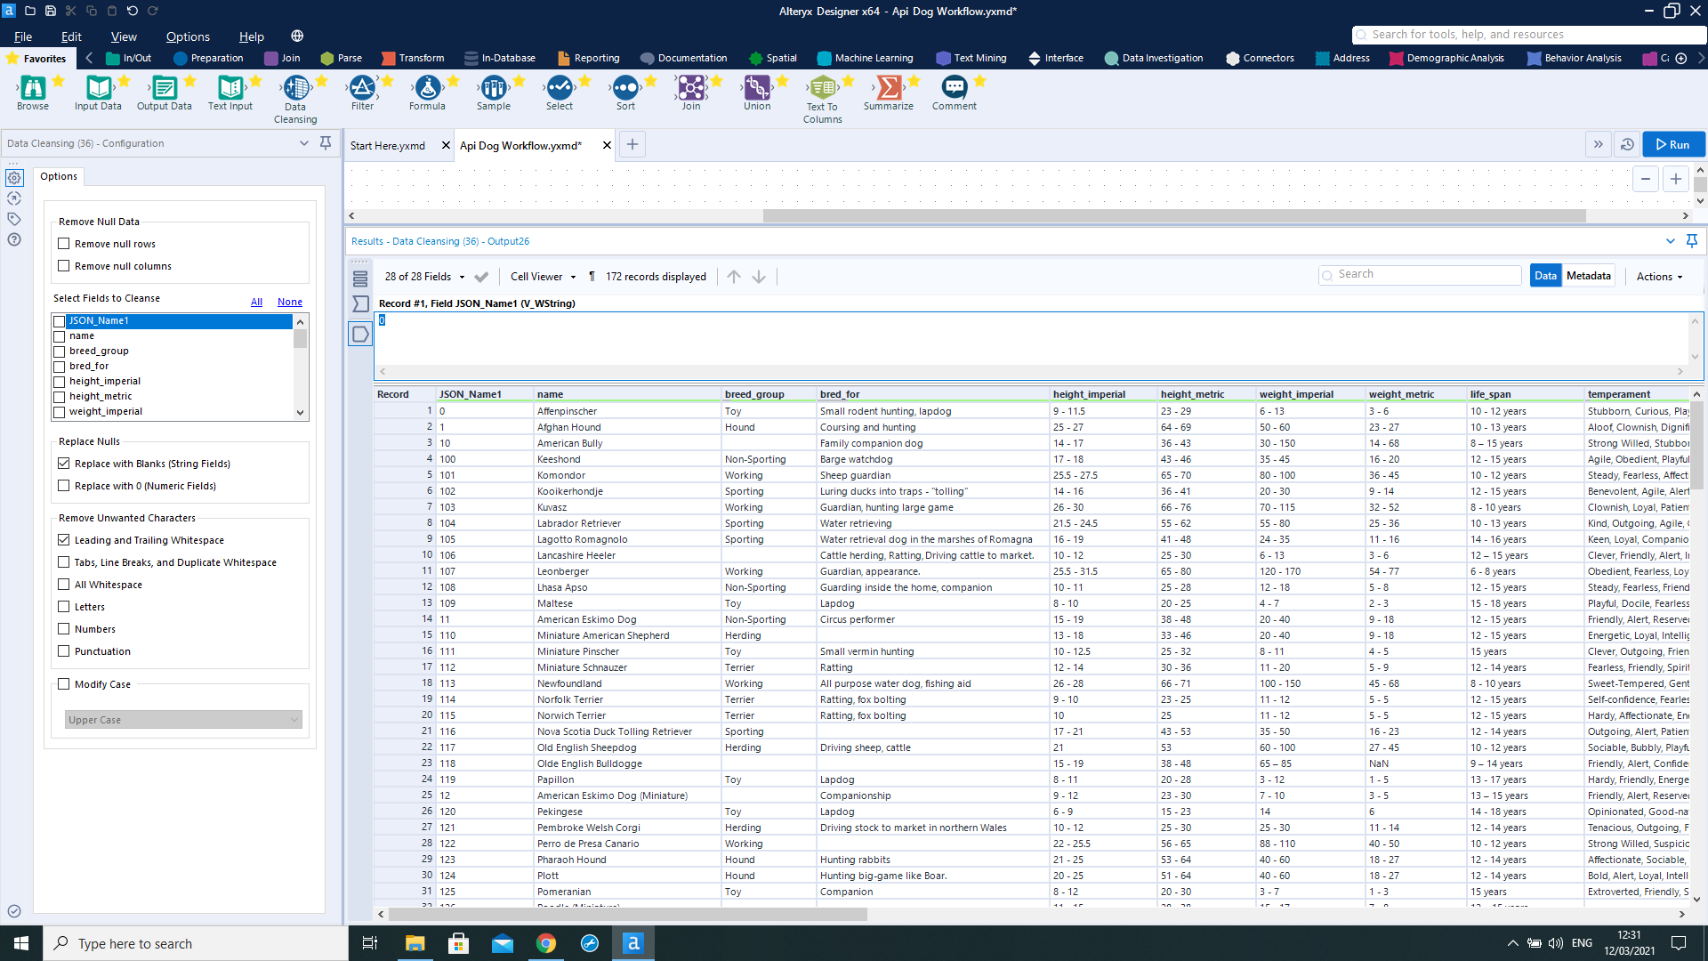Screen dimensions: 1708x961
Task: Zoom in canvas with plus icon
Action: [x=1675, y=180]
